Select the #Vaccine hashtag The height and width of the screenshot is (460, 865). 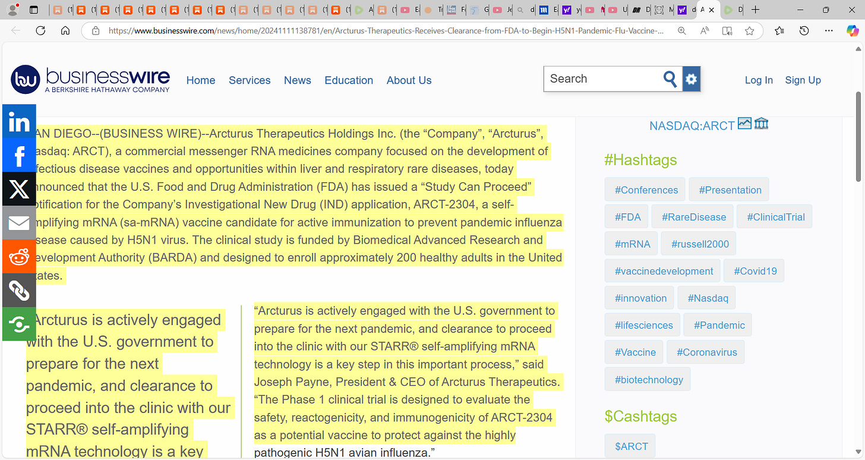(x=635, y=352)
